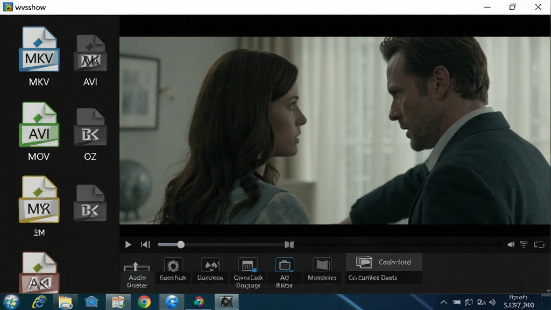551x310 pixels.
Task: Switch to the active video app in taskbar
Action: pos(226,302)
